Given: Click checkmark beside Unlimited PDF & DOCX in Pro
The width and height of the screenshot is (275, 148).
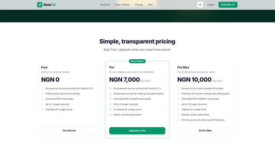Looking at the screenshot, I should [110, 99].
